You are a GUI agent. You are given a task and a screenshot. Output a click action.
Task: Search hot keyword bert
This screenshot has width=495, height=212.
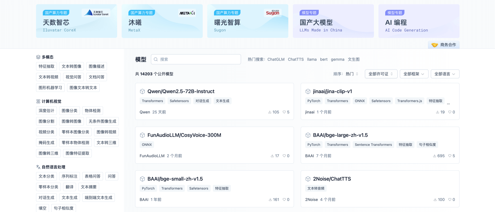pyautogui.click(x=324, y=60)
